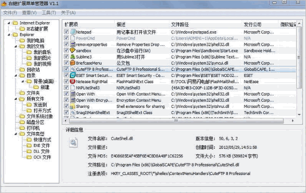Select the 打印机 folder icon
The height and width of the screenshot is (193, 306).
pos(22,128)
